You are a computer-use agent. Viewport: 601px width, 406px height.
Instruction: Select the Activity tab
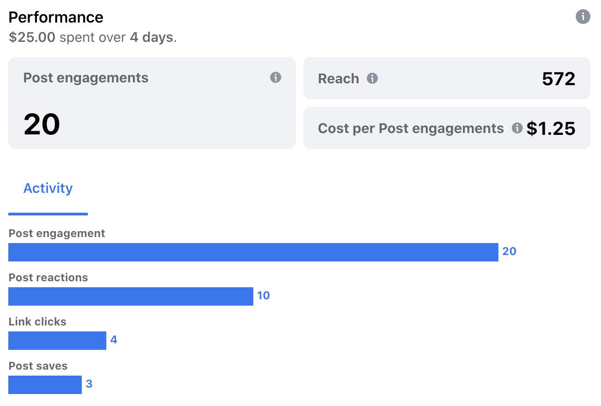48,188
